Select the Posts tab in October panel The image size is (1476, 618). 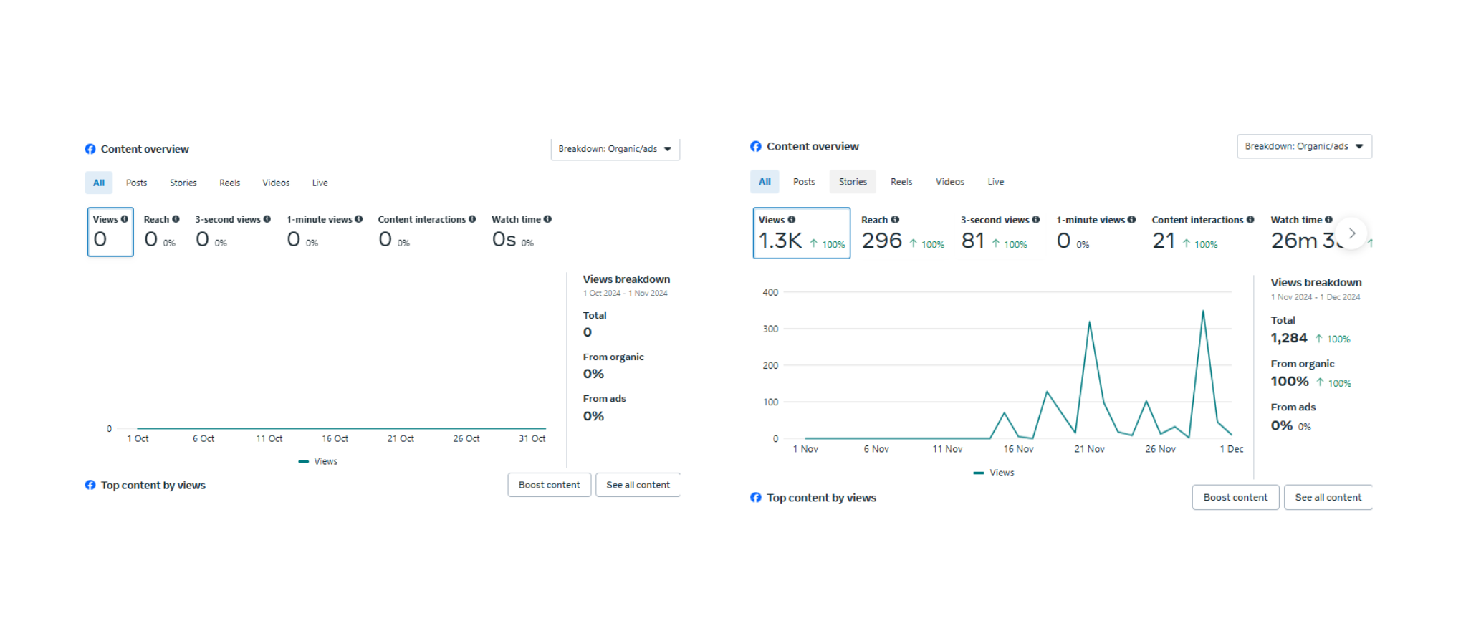[136, 183]
